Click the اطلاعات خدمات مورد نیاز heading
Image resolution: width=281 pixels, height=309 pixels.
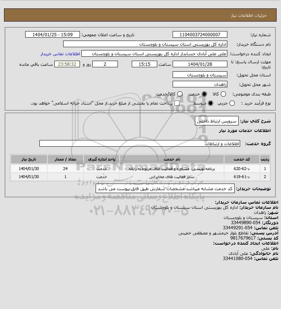pyautogui.click(x=245, y=131)
